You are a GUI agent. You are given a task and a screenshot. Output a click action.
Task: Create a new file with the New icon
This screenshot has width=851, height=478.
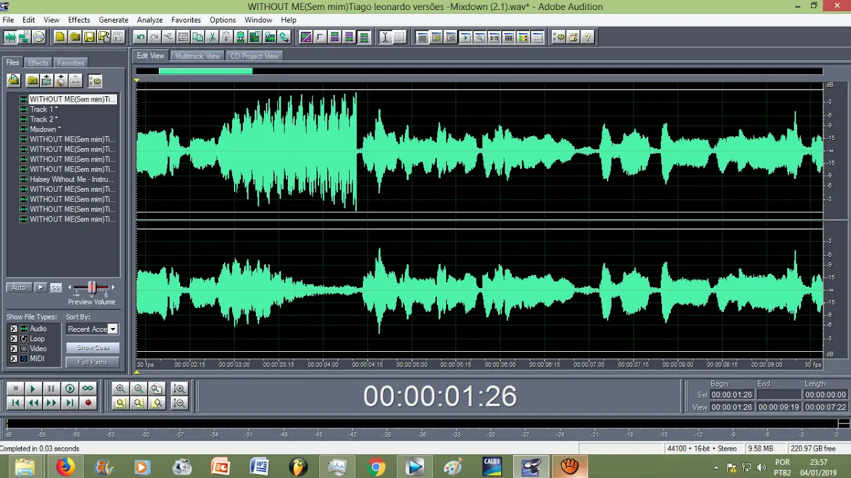coord(60,37)
